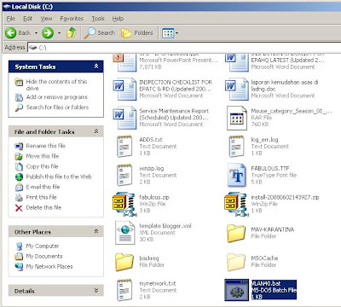Select the log_err.log notepad icon
The width and height of the screenshot is (341, 307).
tap(236, 147)
